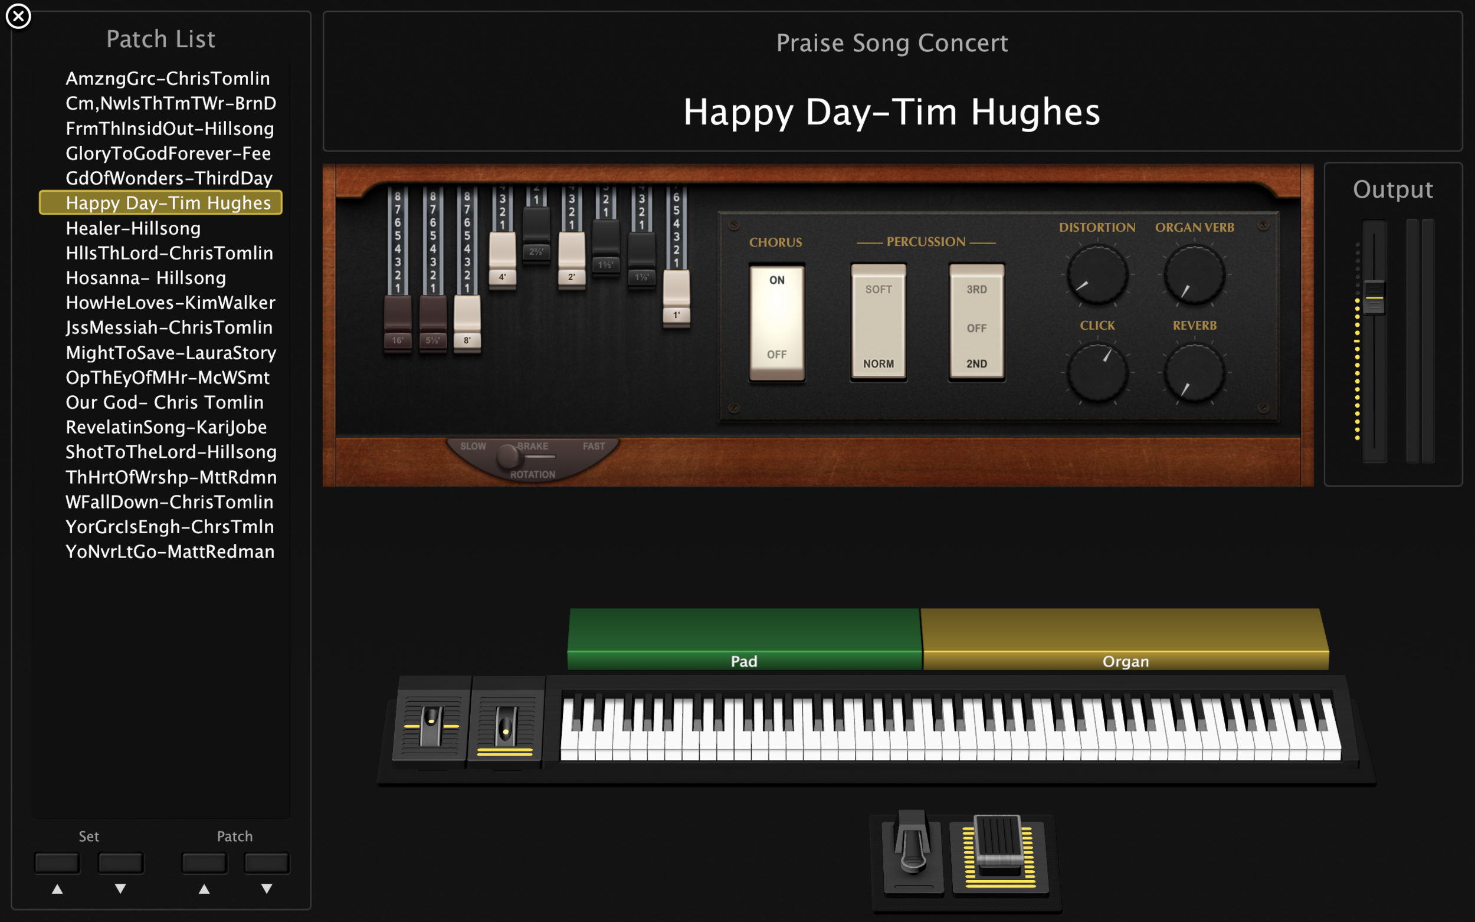Select patch MightToSave-LauraStory
Screen dimensions: 1475x922
click(x=171, y=352)
